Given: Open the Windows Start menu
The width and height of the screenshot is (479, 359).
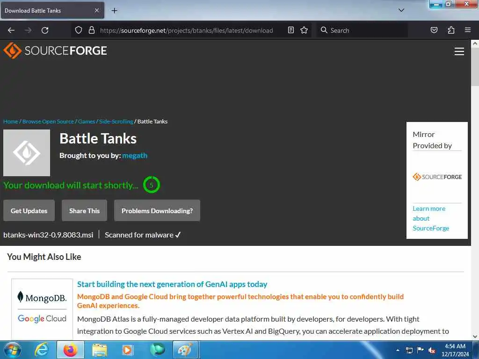Looking at the screenshot, I should click(12, 350).
